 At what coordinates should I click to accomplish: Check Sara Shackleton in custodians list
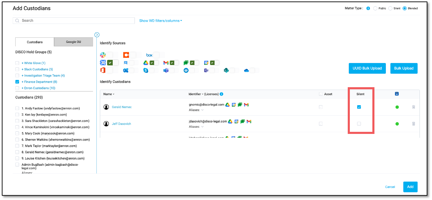click(17, 121)
